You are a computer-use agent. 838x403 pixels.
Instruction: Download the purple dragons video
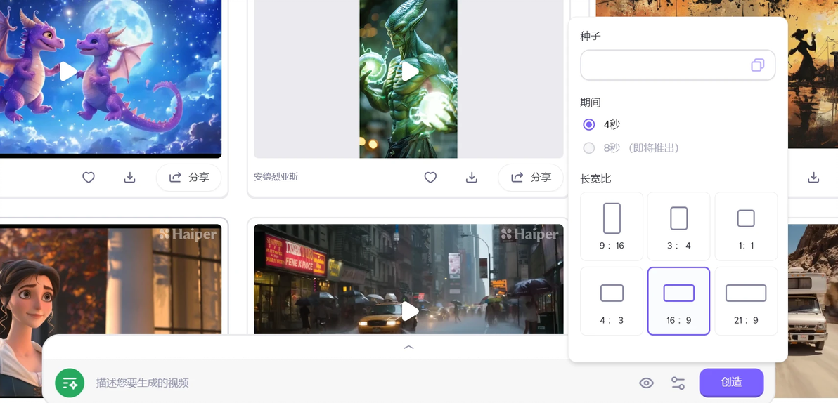[x=129, y=177]
